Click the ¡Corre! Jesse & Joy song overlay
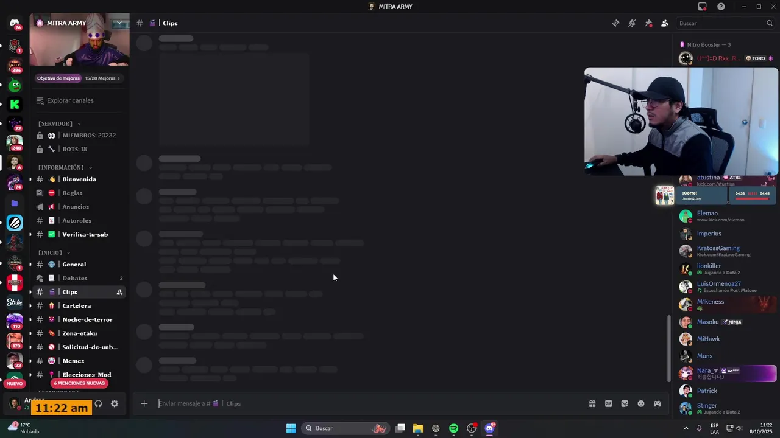Image resolution: width=780 pixels, height=438 pixels. [x=715, y=195]
